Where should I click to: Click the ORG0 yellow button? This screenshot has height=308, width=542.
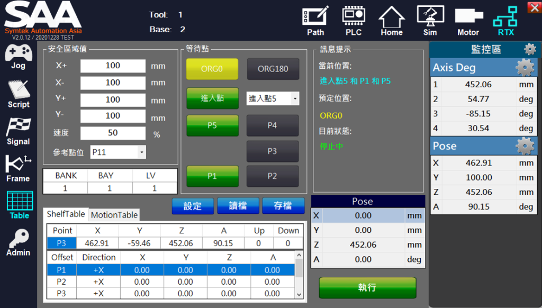click(212, 69)
